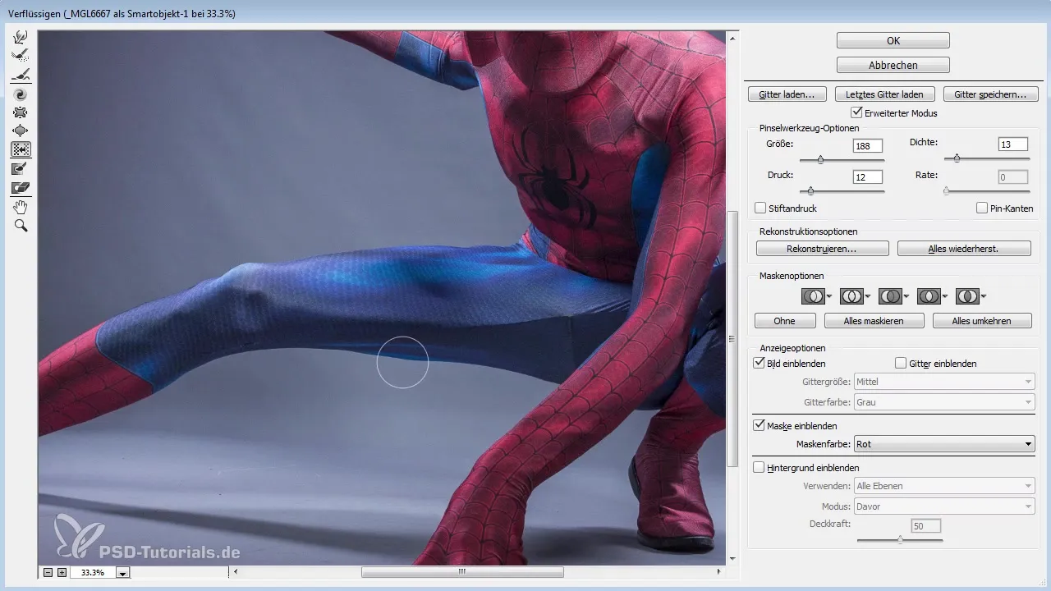
Task: Open the Modus dropdown showing Davor
Action: point(943,506)
